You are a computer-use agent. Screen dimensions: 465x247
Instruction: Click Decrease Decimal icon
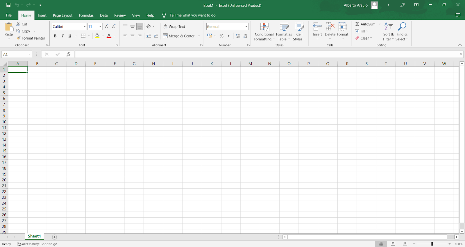(245, 36)
